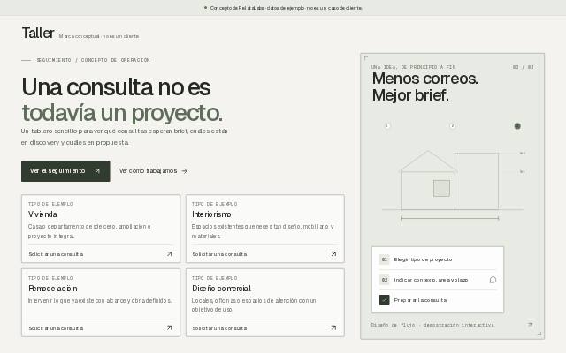Open the Remodelación card title
The width and height of the screenshot is (566, 353).
pyautogui.click(x=53, y=289)
